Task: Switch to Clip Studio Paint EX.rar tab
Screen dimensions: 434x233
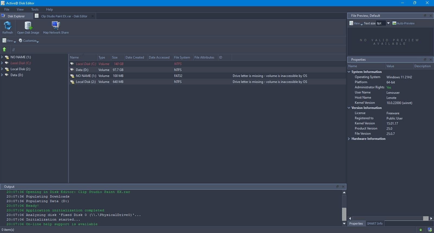Action: click(64, 16)
